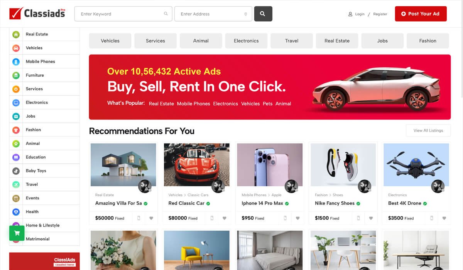The height and width of the screenshot is (270, 463).
Task: Click the location pin in address field
Action: click(x=246, y=14)
